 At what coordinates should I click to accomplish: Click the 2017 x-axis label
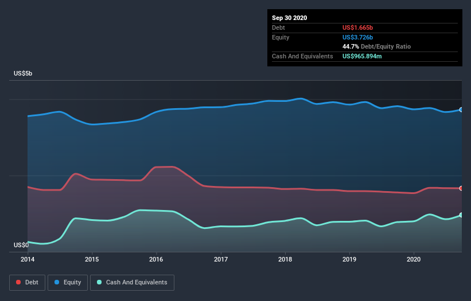pyautogui.click(x=221, y=259)
